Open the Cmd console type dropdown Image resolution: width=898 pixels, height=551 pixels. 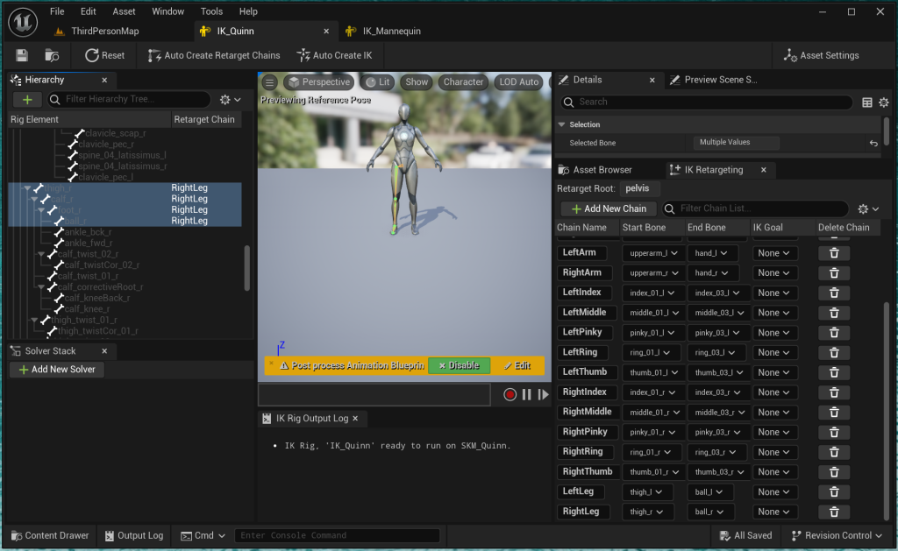[203, 535]
